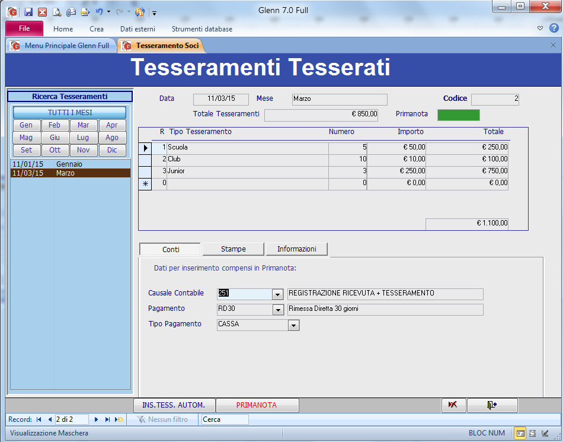
Task: Click the Data field showing 11/03/15
Action: tap(221, 99)
